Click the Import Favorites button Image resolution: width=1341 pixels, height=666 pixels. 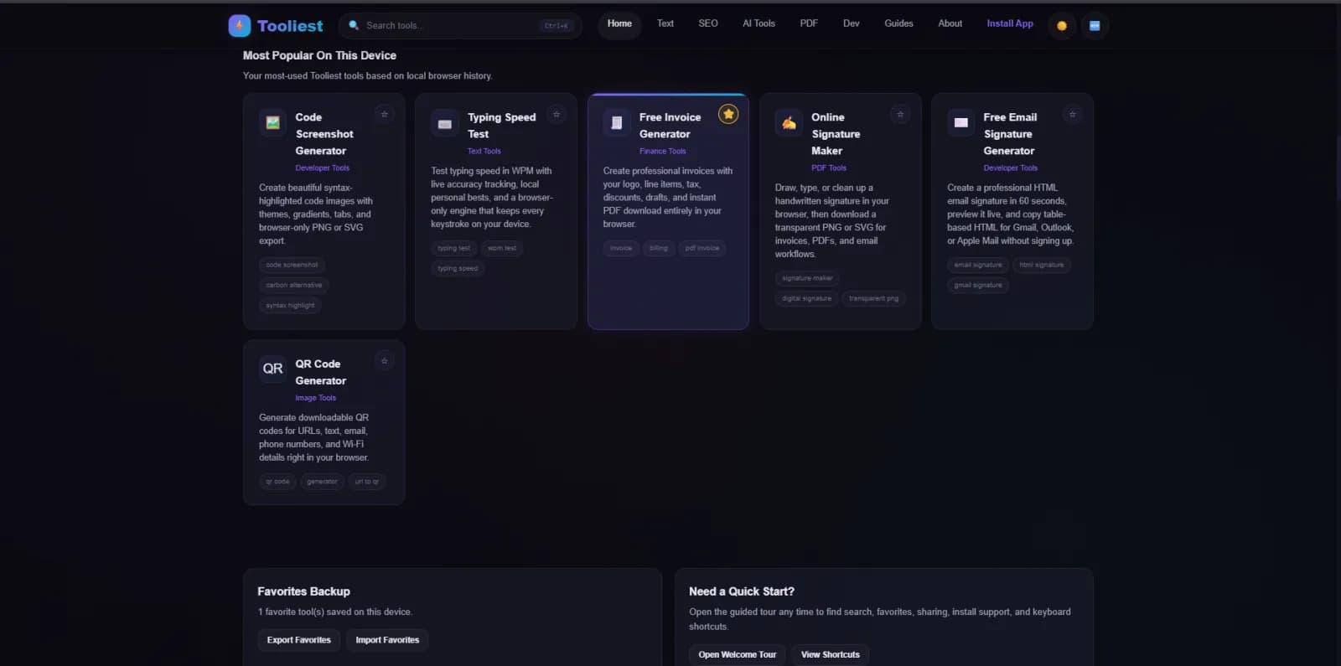coord(387,640)
